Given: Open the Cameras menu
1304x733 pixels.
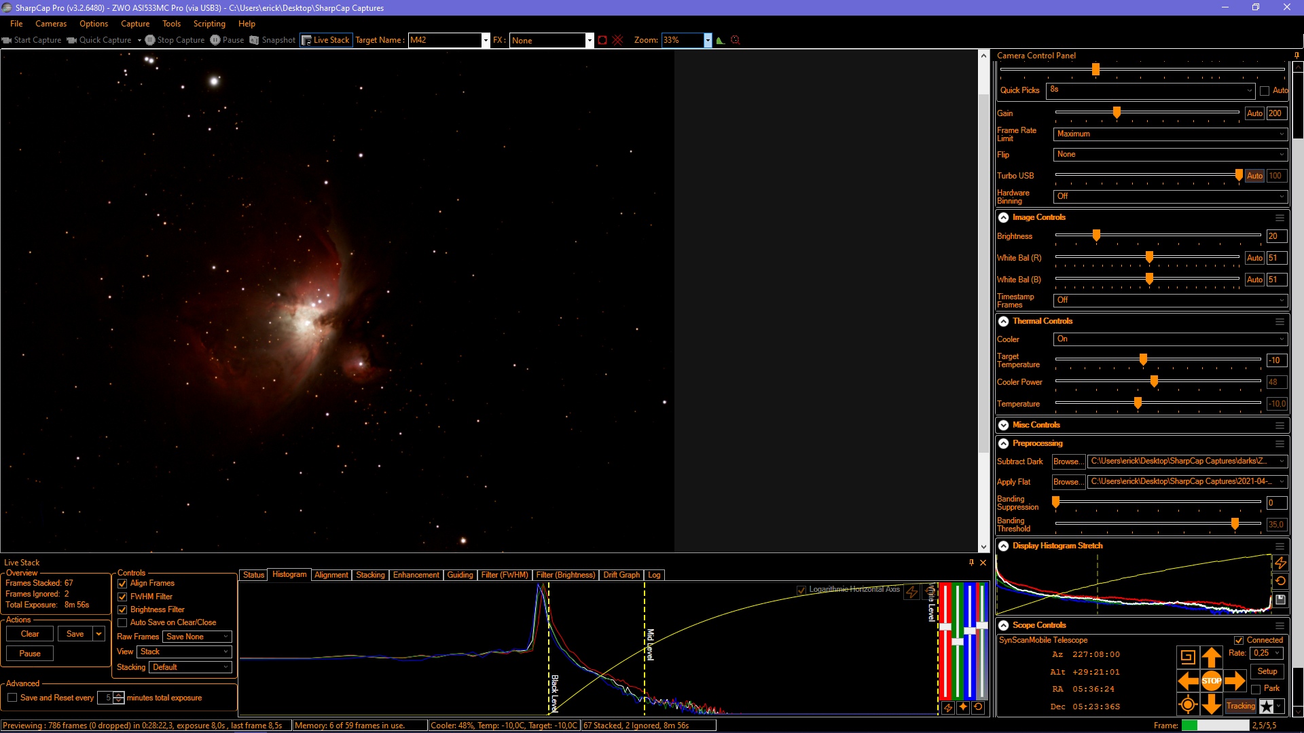Looking at the screenshot, I should click(x=51, y=24).
